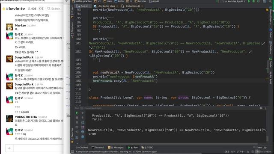The height and width of the screenshot is (154, 274).
Task: Switch to the Any.kotlin_class editor tab
Action: tap(107, 6)
